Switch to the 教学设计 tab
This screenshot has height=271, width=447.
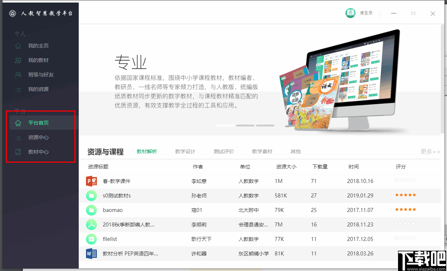pyautogui.click(x=185, y=151)
